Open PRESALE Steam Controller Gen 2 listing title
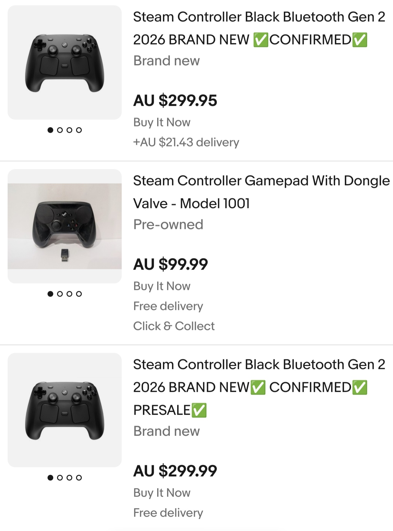Screen dimensions: 393x531 click(259, 387)
